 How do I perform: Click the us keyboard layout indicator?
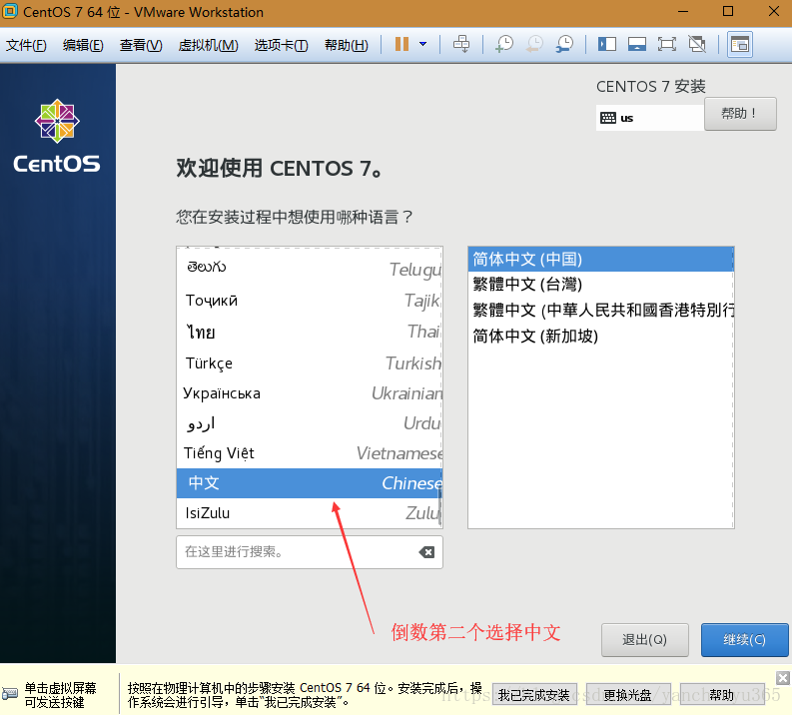649,118
